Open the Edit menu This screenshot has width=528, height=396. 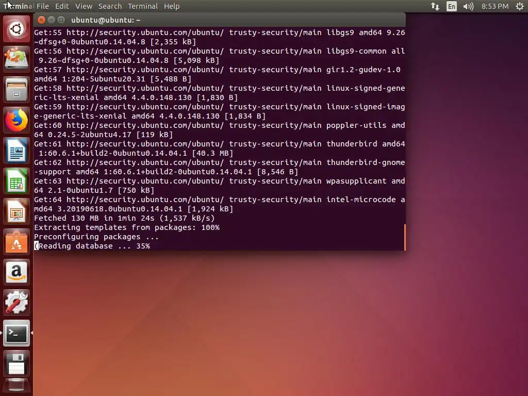pos(62,6)
